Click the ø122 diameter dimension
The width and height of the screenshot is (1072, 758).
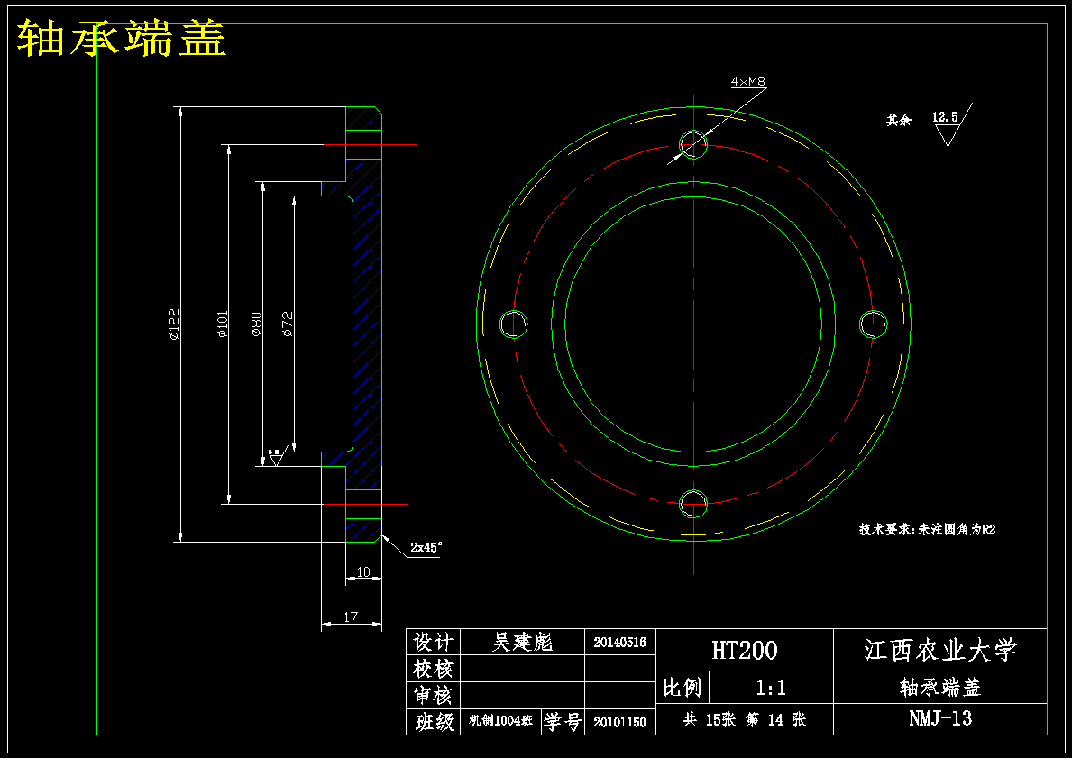(x=174, y=324)
